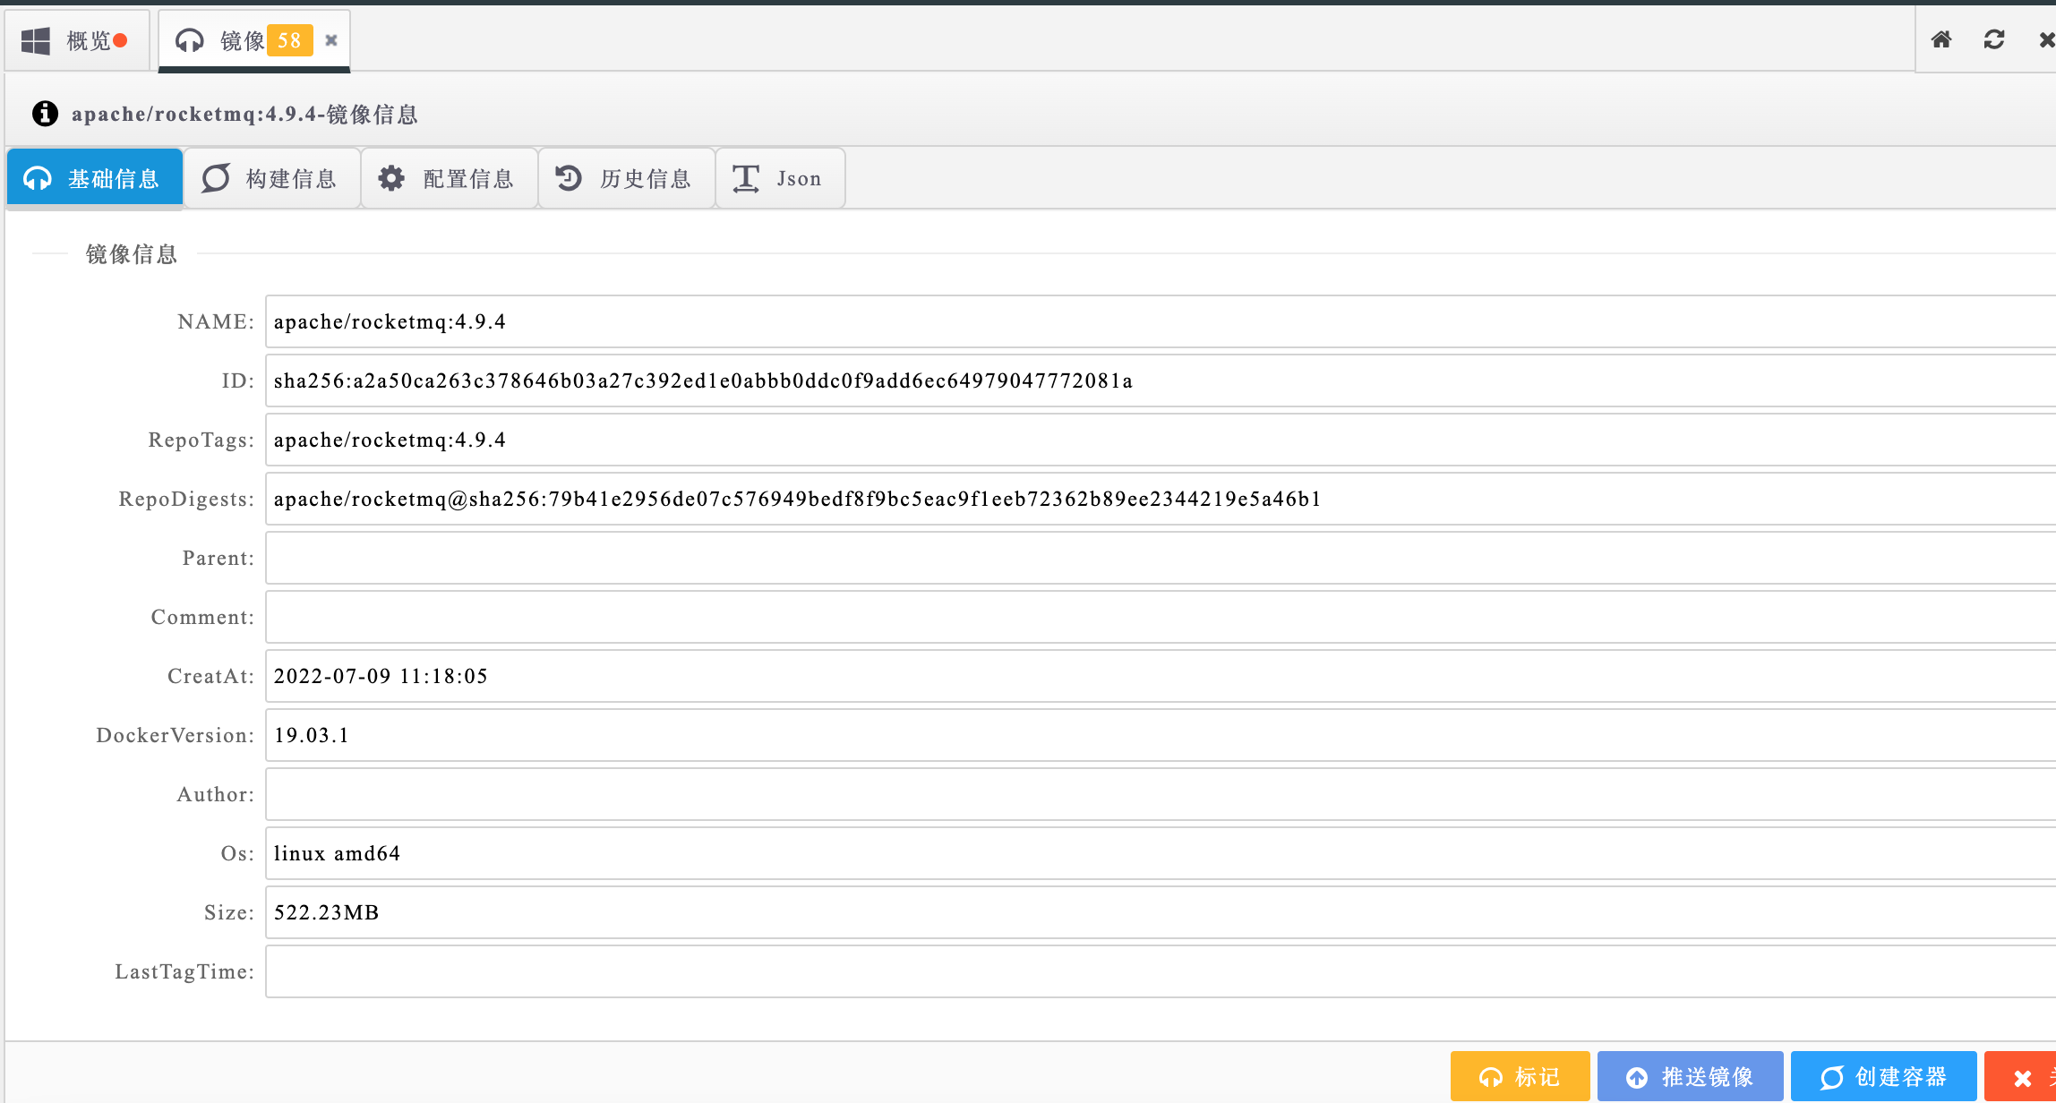
Task: Click the 58 count badge on the 镜像 tab
Action: point(289,40)
